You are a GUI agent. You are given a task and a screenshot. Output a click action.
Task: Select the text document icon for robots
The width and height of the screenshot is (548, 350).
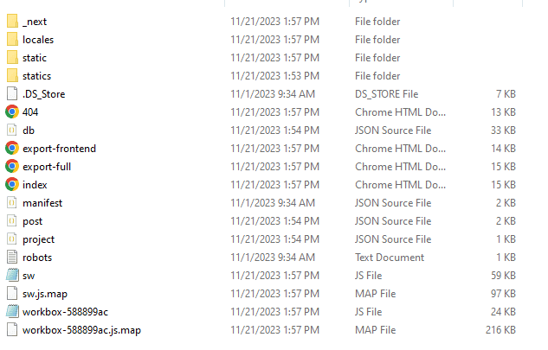point(12,257)
